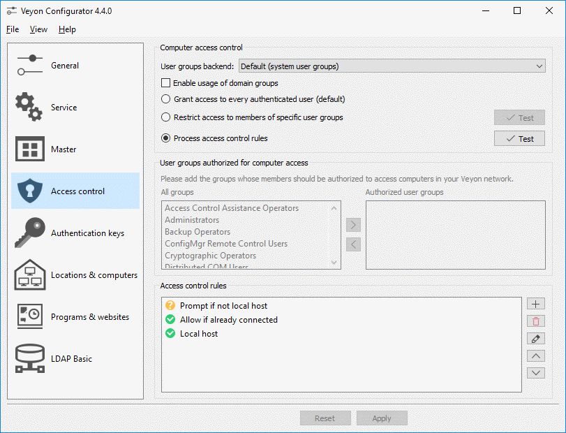Select the 'Local host' rule
566x433 pixels.
199,334
